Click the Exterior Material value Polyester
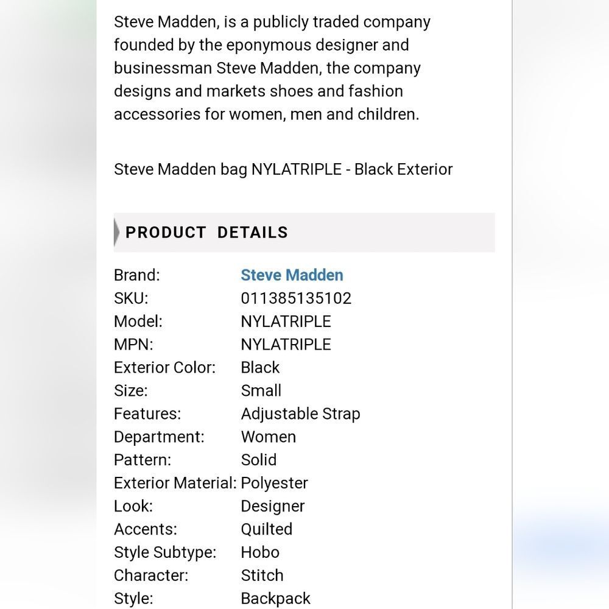Screen dimensions: 609x609 pyautogui.click(x=274, y=483)
